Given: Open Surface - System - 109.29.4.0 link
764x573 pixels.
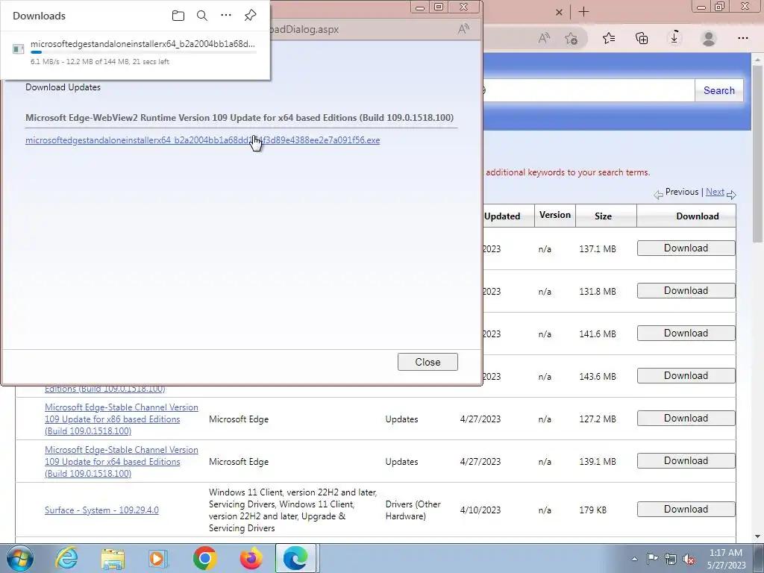Looking at the screenshot, I should (101, 510).
